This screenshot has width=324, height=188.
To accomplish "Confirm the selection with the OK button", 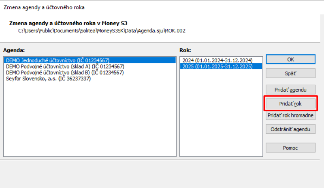I will pos(290,59).
